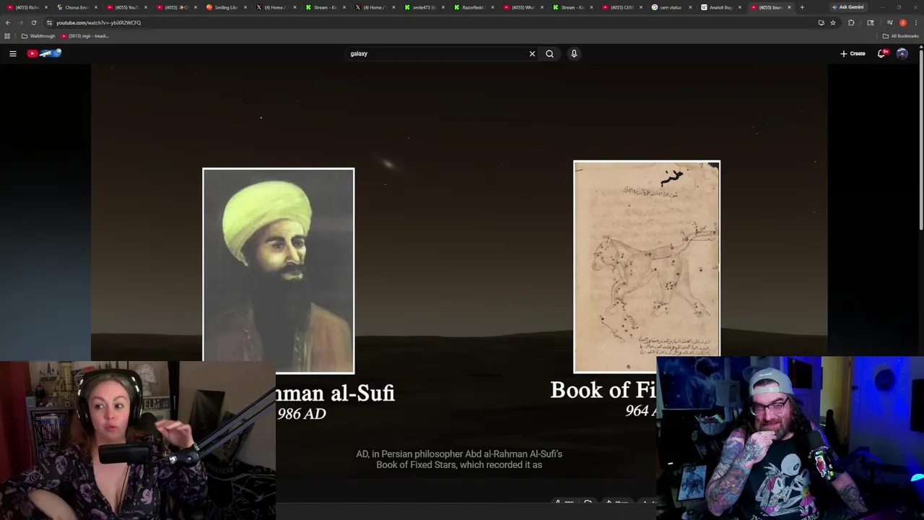924x520 pixels.
Task: Click the youtube.com URL address bar
Action: [433, 22]
